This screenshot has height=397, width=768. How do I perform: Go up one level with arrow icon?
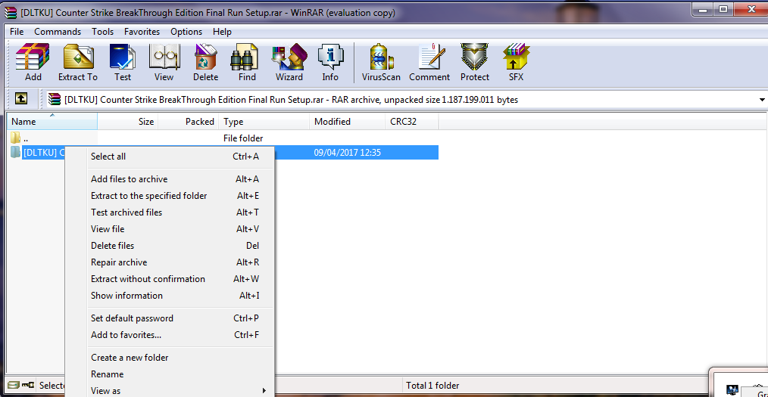[x=20, y=99]
